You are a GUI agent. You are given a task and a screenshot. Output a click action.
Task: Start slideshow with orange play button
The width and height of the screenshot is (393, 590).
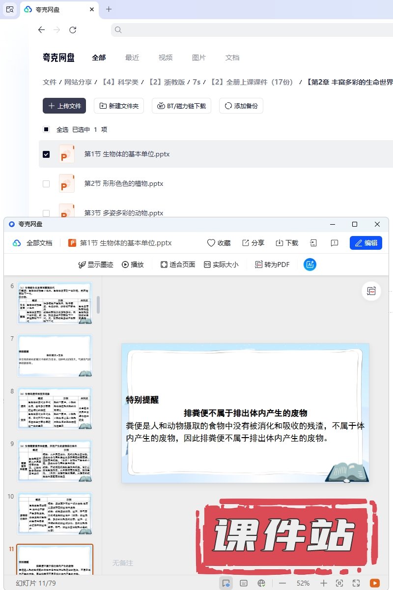[x=374, y=583]
